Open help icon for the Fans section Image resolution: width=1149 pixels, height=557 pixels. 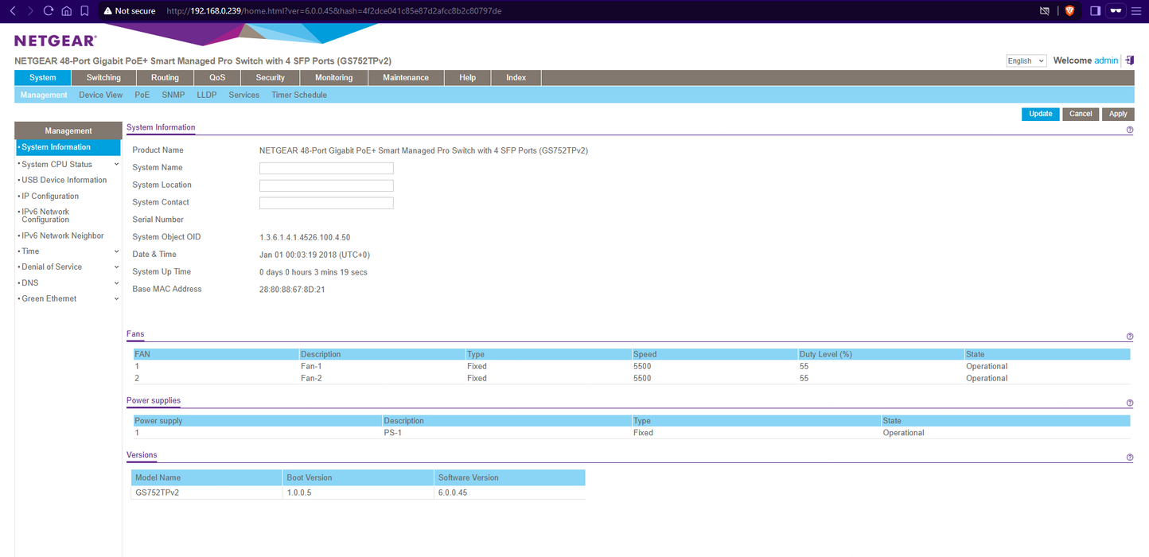pos(1130,337)
